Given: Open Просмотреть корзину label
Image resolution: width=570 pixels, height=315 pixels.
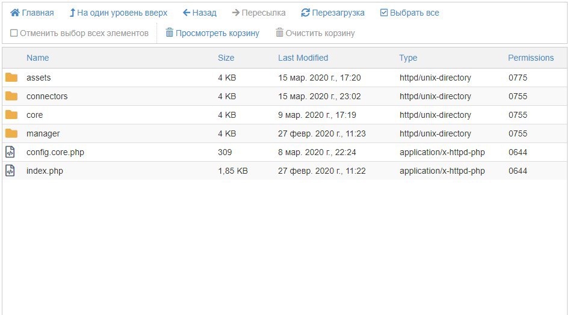Looking at the screenshot, I should (217, 33).
